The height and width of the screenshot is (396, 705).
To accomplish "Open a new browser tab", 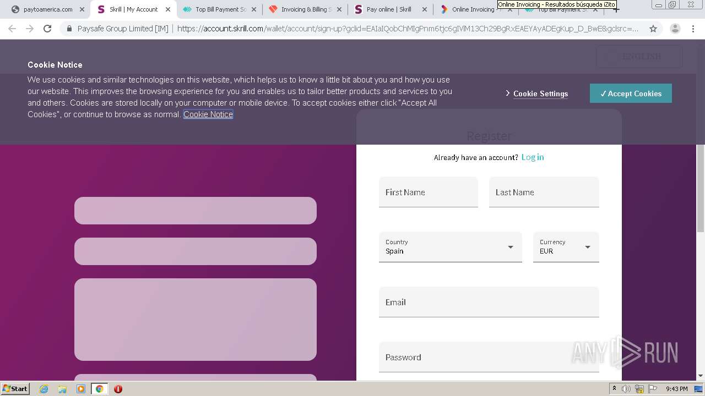I will [x=616, y=9].
